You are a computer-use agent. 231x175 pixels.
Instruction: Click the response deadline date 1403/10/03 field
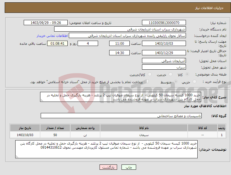coord(164,43)
